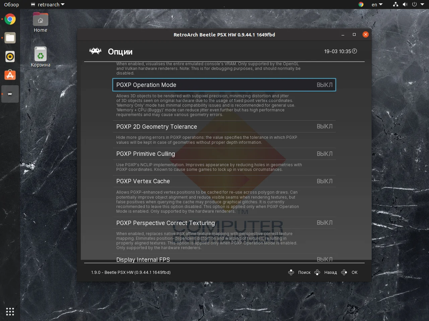Show the applications grid
The width and height of the screenshot is (429, 321).
[10, 312]
